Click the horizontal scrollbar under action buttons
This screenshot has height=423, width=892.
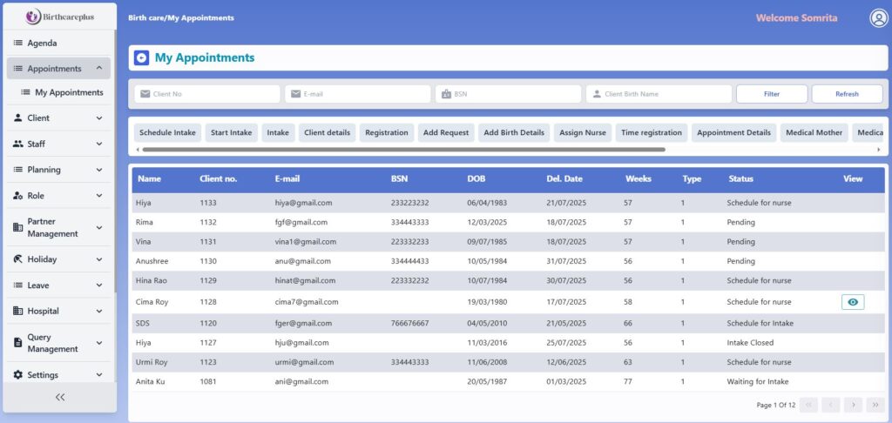(x=401, y=150)
